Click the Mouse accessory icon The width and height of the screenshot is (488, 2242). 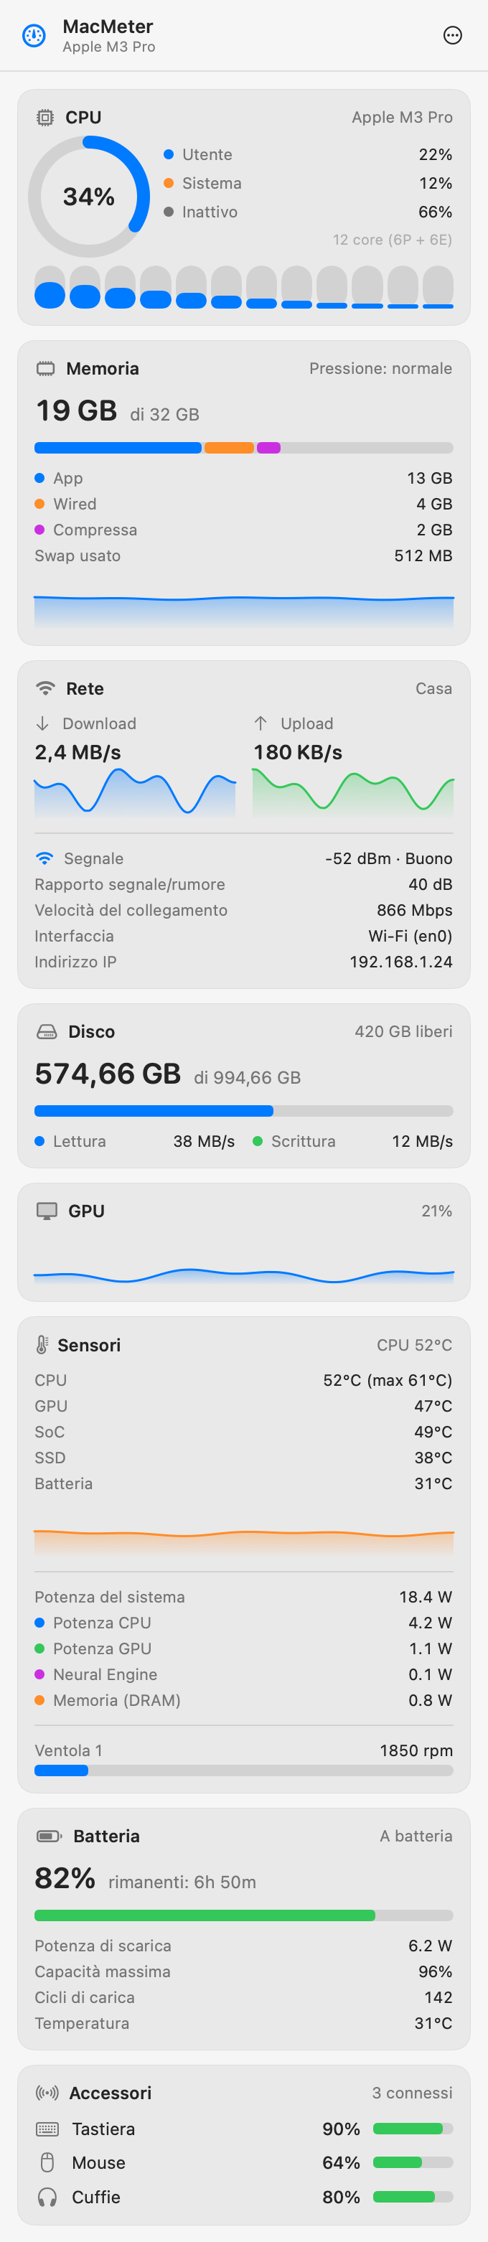point(48,2162)
